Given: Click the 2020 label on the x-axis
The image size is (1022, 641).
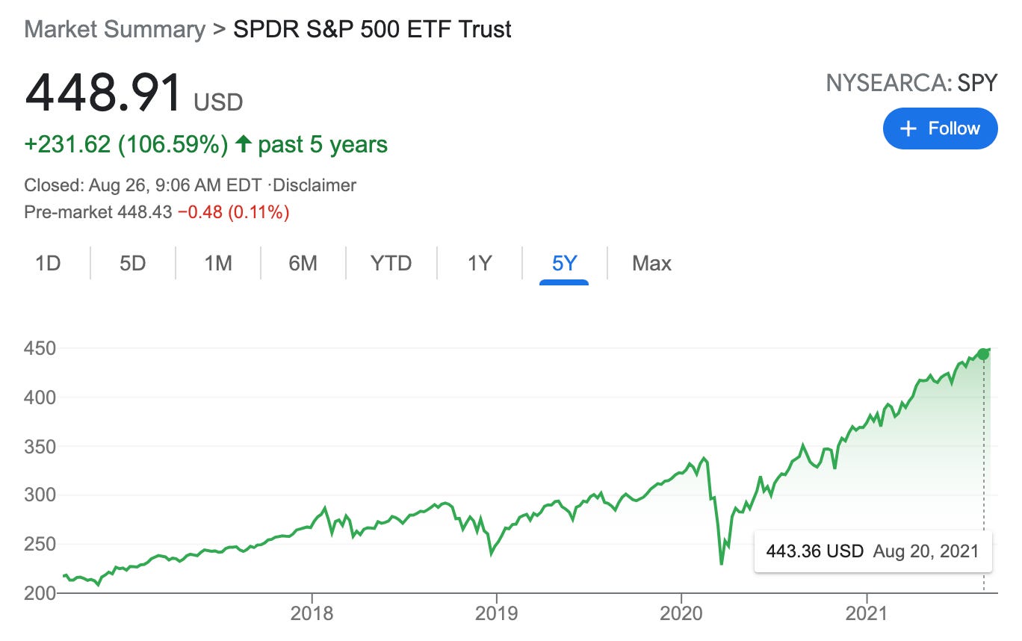Looking at the screenshot, I should point(682,615).
